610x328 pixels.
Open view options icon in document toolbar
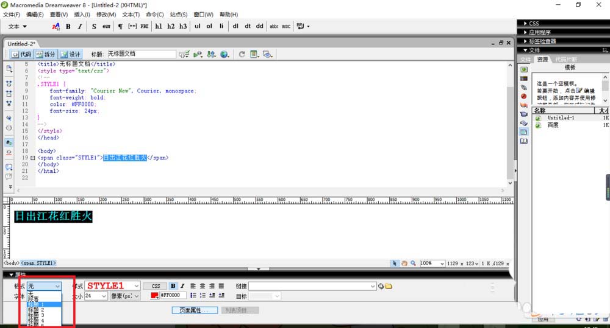pyautogui.click(x=254, y=54)
